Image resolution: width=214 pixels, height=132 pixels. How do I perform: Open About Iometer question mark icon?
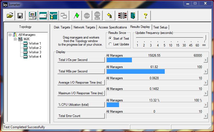(146, 16)
